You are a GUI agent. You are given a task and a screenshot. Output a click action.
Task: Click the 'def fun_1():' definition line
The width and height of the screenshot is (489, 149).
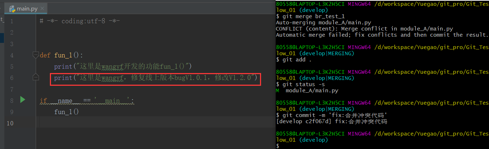tap(62, 56)
